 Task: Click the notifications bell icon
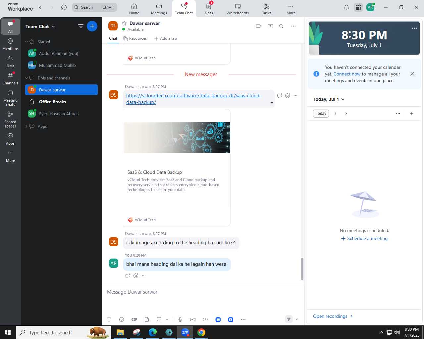click(x=346, y=7)
